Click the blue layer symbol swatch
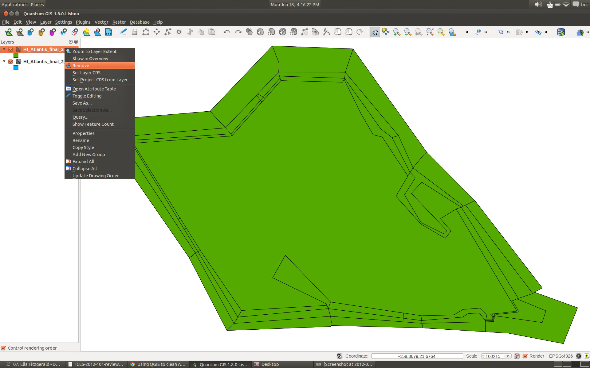This screenshot has height=368, width=590. (16, 68)
